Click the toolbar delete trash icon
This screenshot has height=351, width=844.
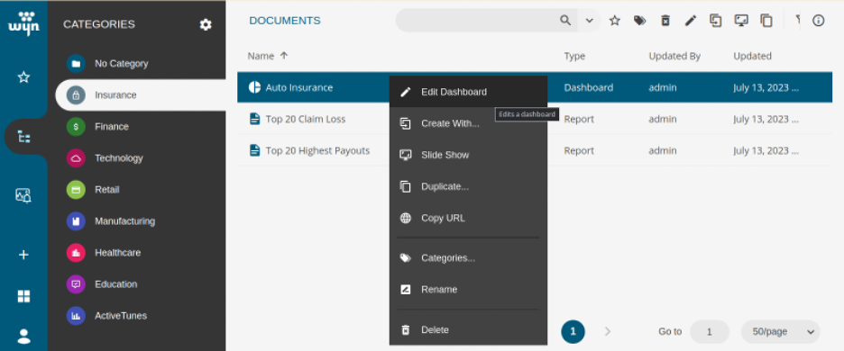[x=665, y=21]
